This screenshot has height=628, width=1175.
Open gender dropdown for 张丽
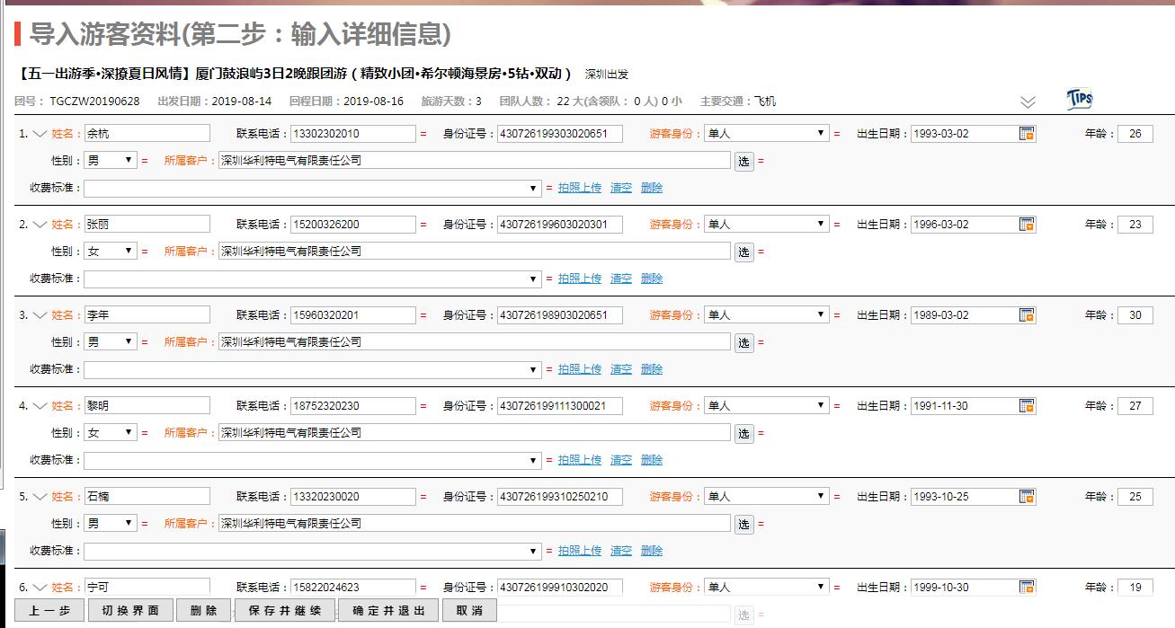[x=110, y=252]
